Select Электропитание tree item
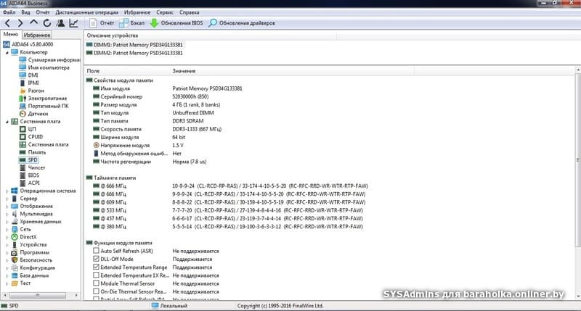The height and width of the screenshot is (311, 581). pyautogui.click(x=43, y=99)
